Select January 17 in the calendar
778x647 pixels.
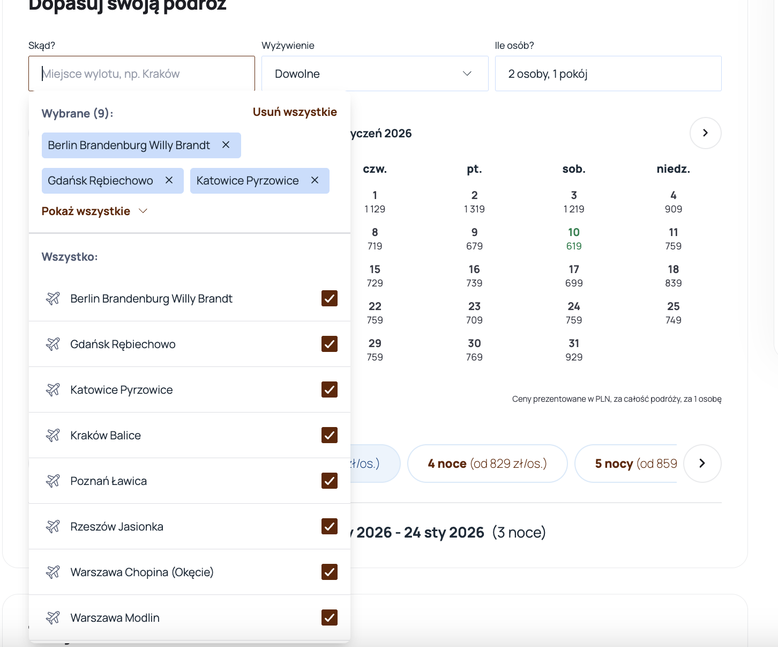coord(573,276)
